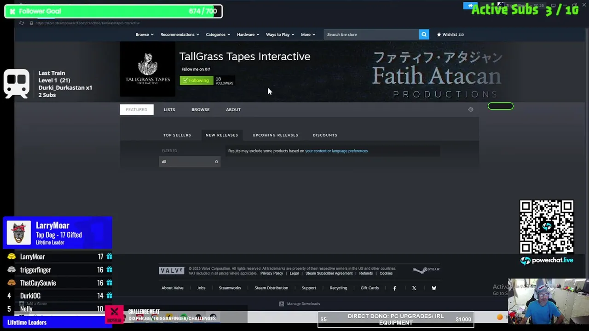
Task: Expand the More dropdown
Action: click(308, 34)
